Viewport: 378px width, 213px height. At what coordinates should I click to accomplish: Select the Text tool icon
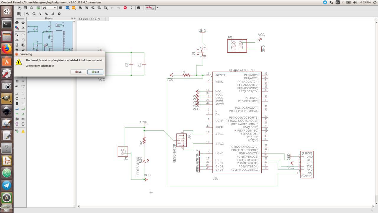(23, 93)
